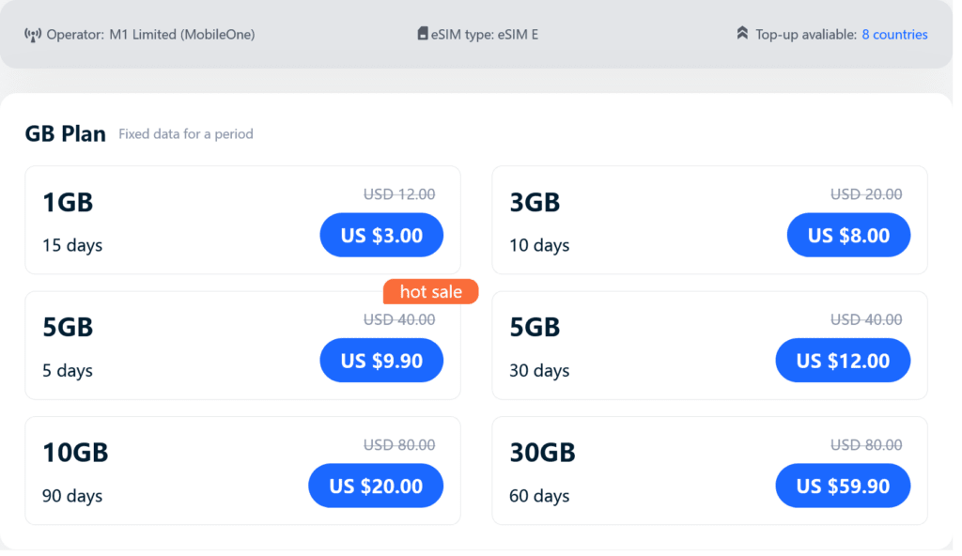This screenshot has height=556, width=962.
Task: Click US $12.00 on the 5GB 30-day plan
Action: 843,360
